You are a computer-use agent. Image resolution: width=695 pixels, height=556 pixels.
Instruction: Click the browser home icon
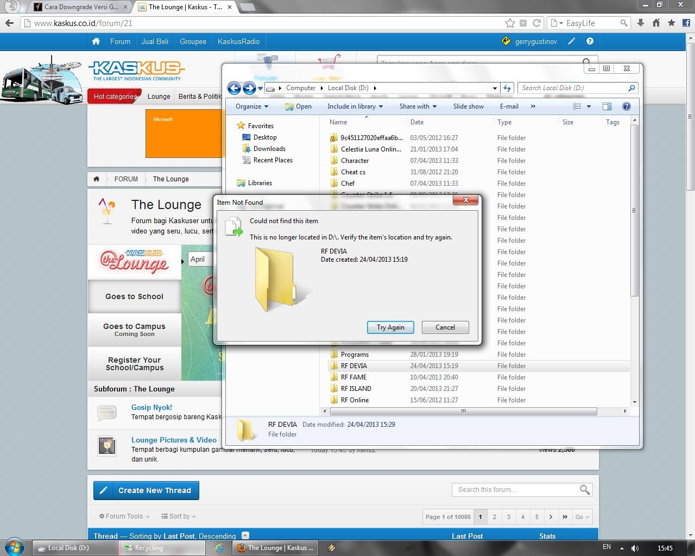(x=656, y=23)
